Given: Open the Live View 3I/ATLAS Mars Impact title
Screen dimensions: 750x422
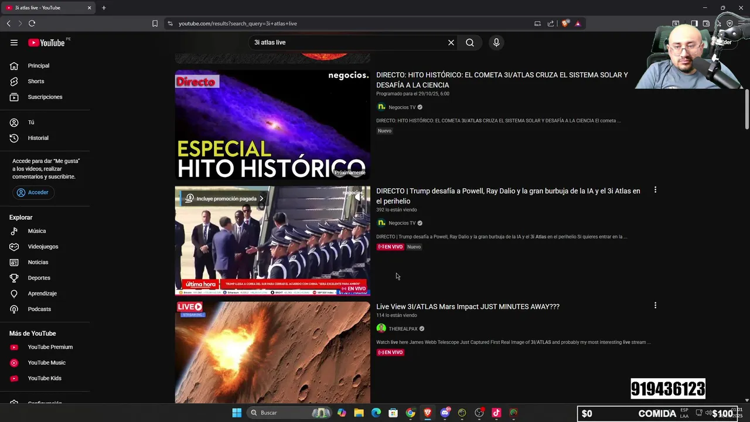Looking at the screenshot, I should 468,307.
